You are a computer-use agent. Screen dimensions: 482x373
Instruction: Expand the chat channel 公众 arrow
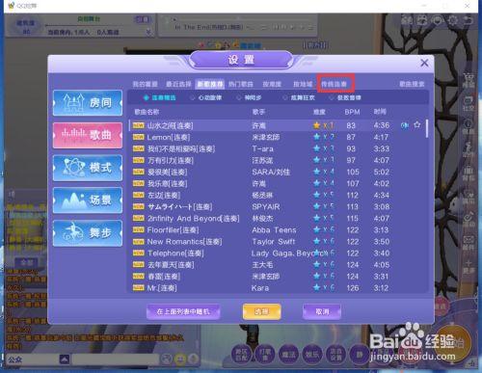(65, 359)
